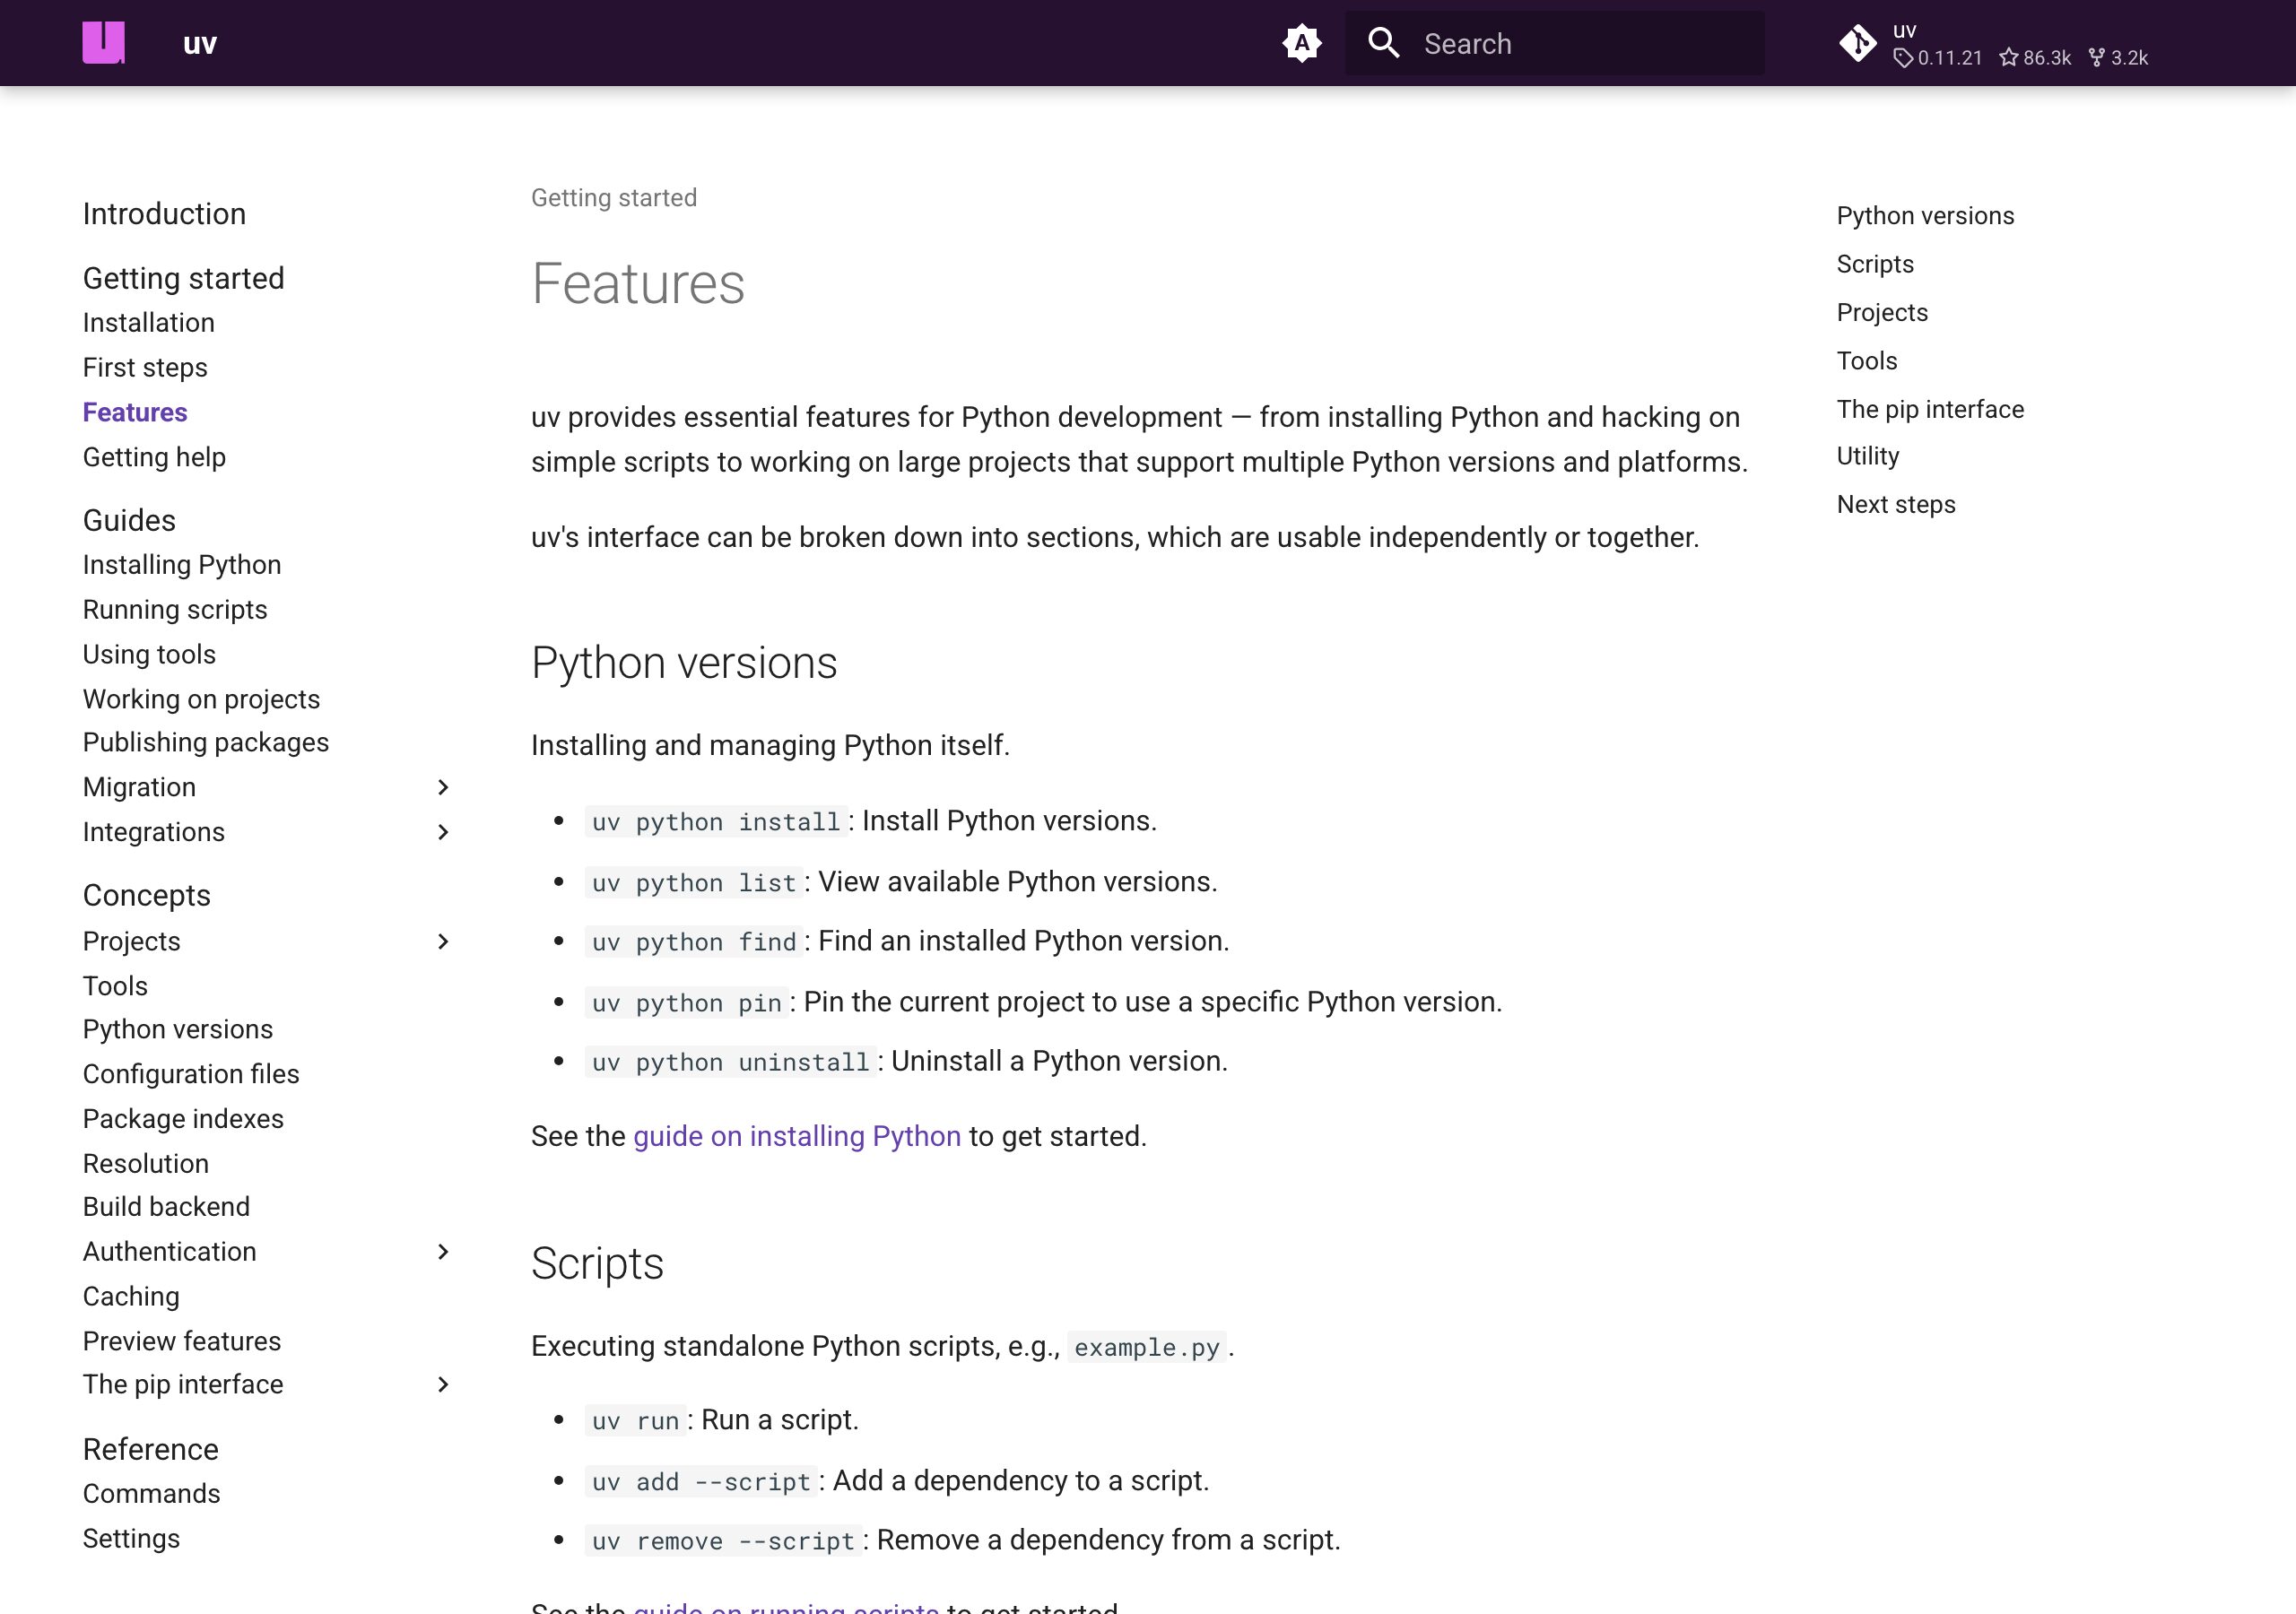Toggle the color theme mode icon
The image size is (2296, 1614).
1302,43
